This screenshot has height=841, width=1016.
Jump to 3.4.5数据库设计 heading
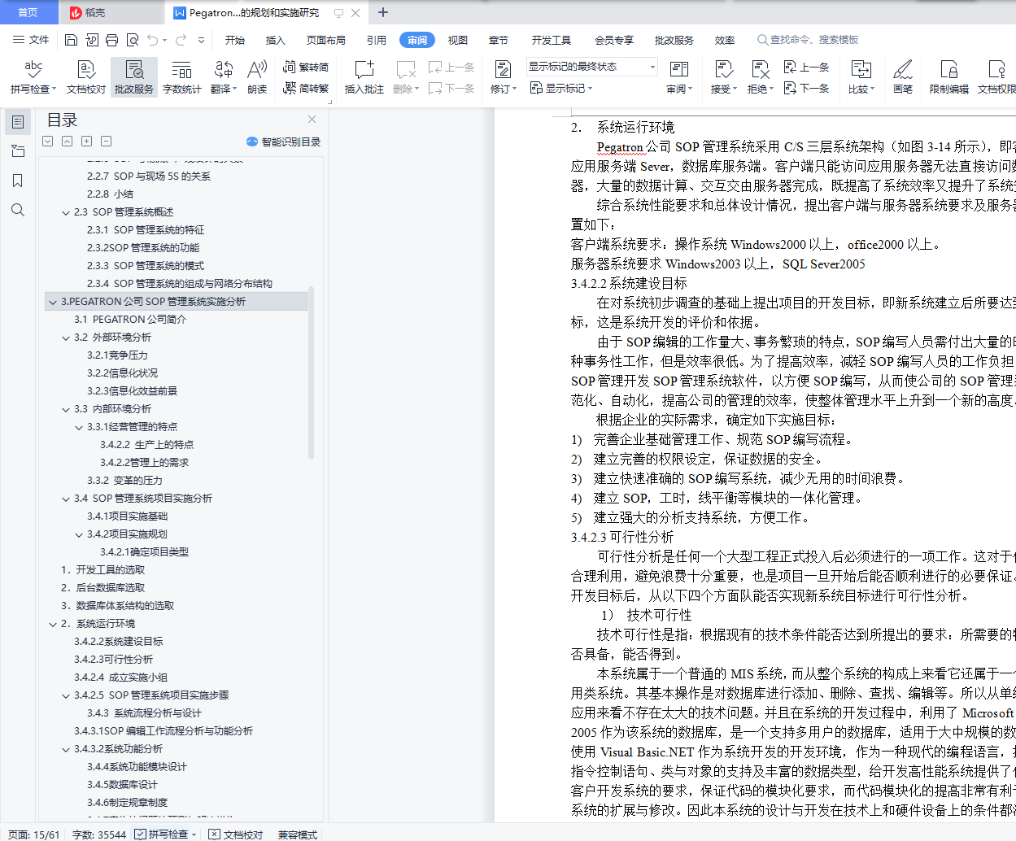[122, 785]
